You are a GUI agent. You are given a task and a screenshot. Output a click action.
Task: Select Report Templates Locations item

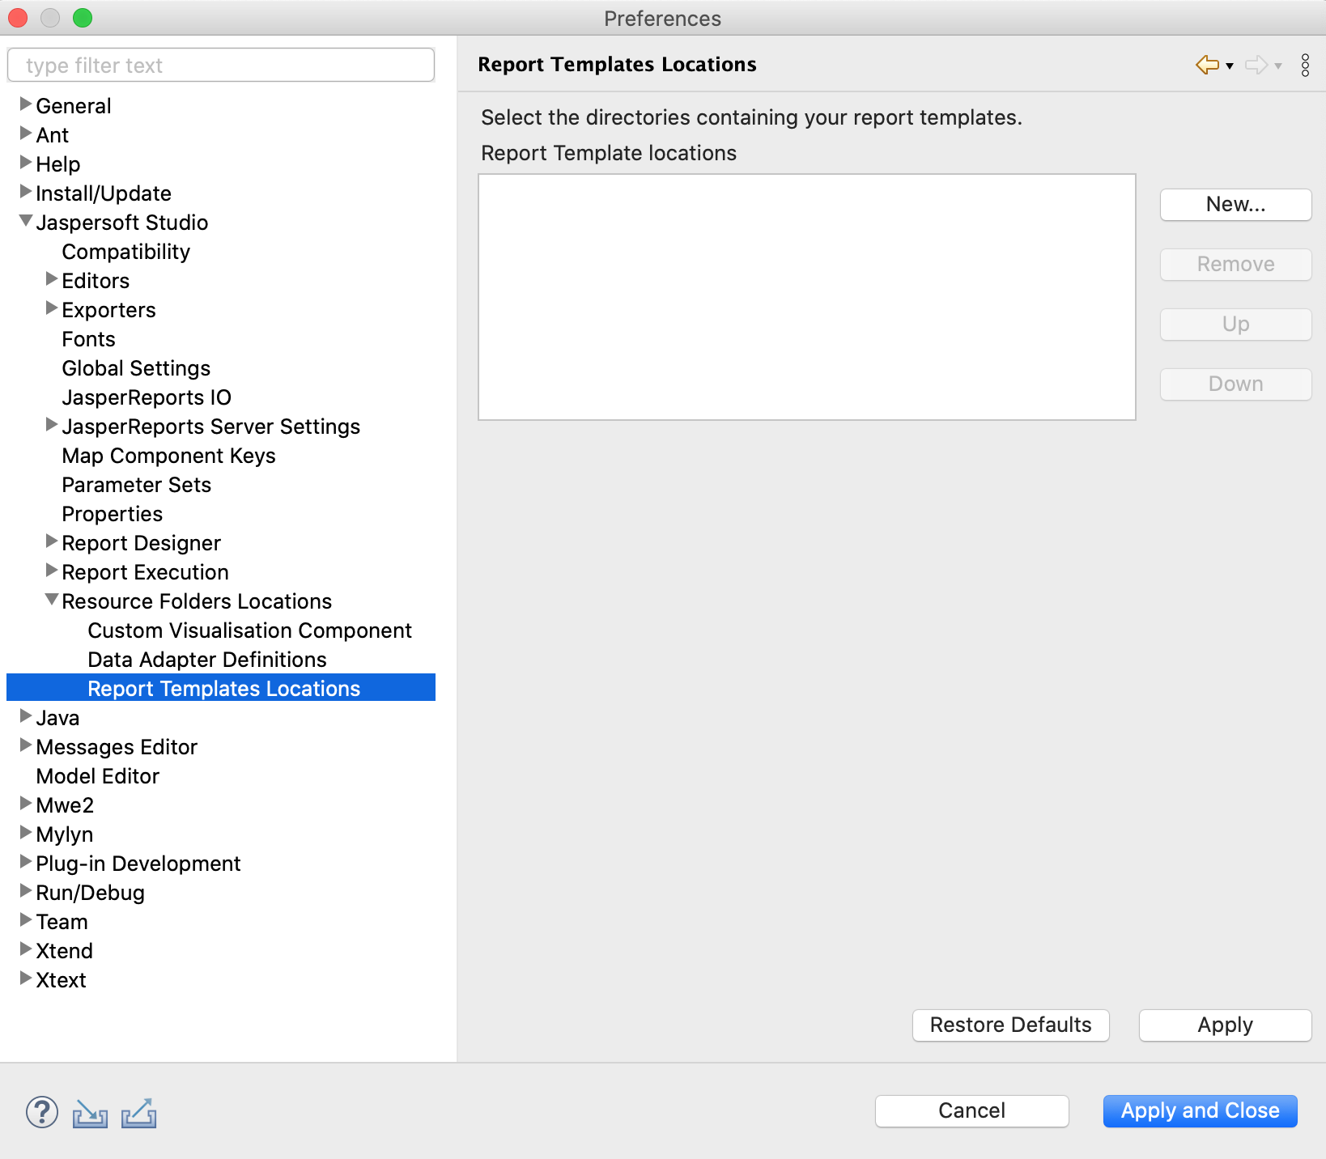(223, 689)
